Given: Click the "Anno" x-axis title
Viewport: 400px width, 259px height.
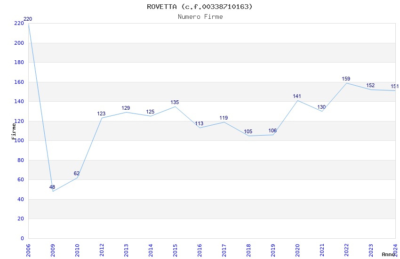Looking at the screenshot, I should (388, 254).
